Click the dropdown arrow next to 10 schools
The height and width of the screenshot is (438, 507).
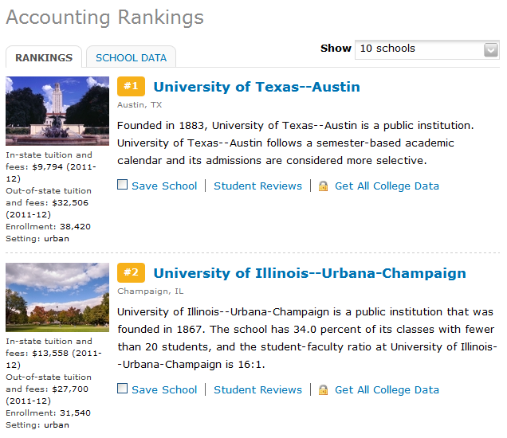click(x=491, y=49)
